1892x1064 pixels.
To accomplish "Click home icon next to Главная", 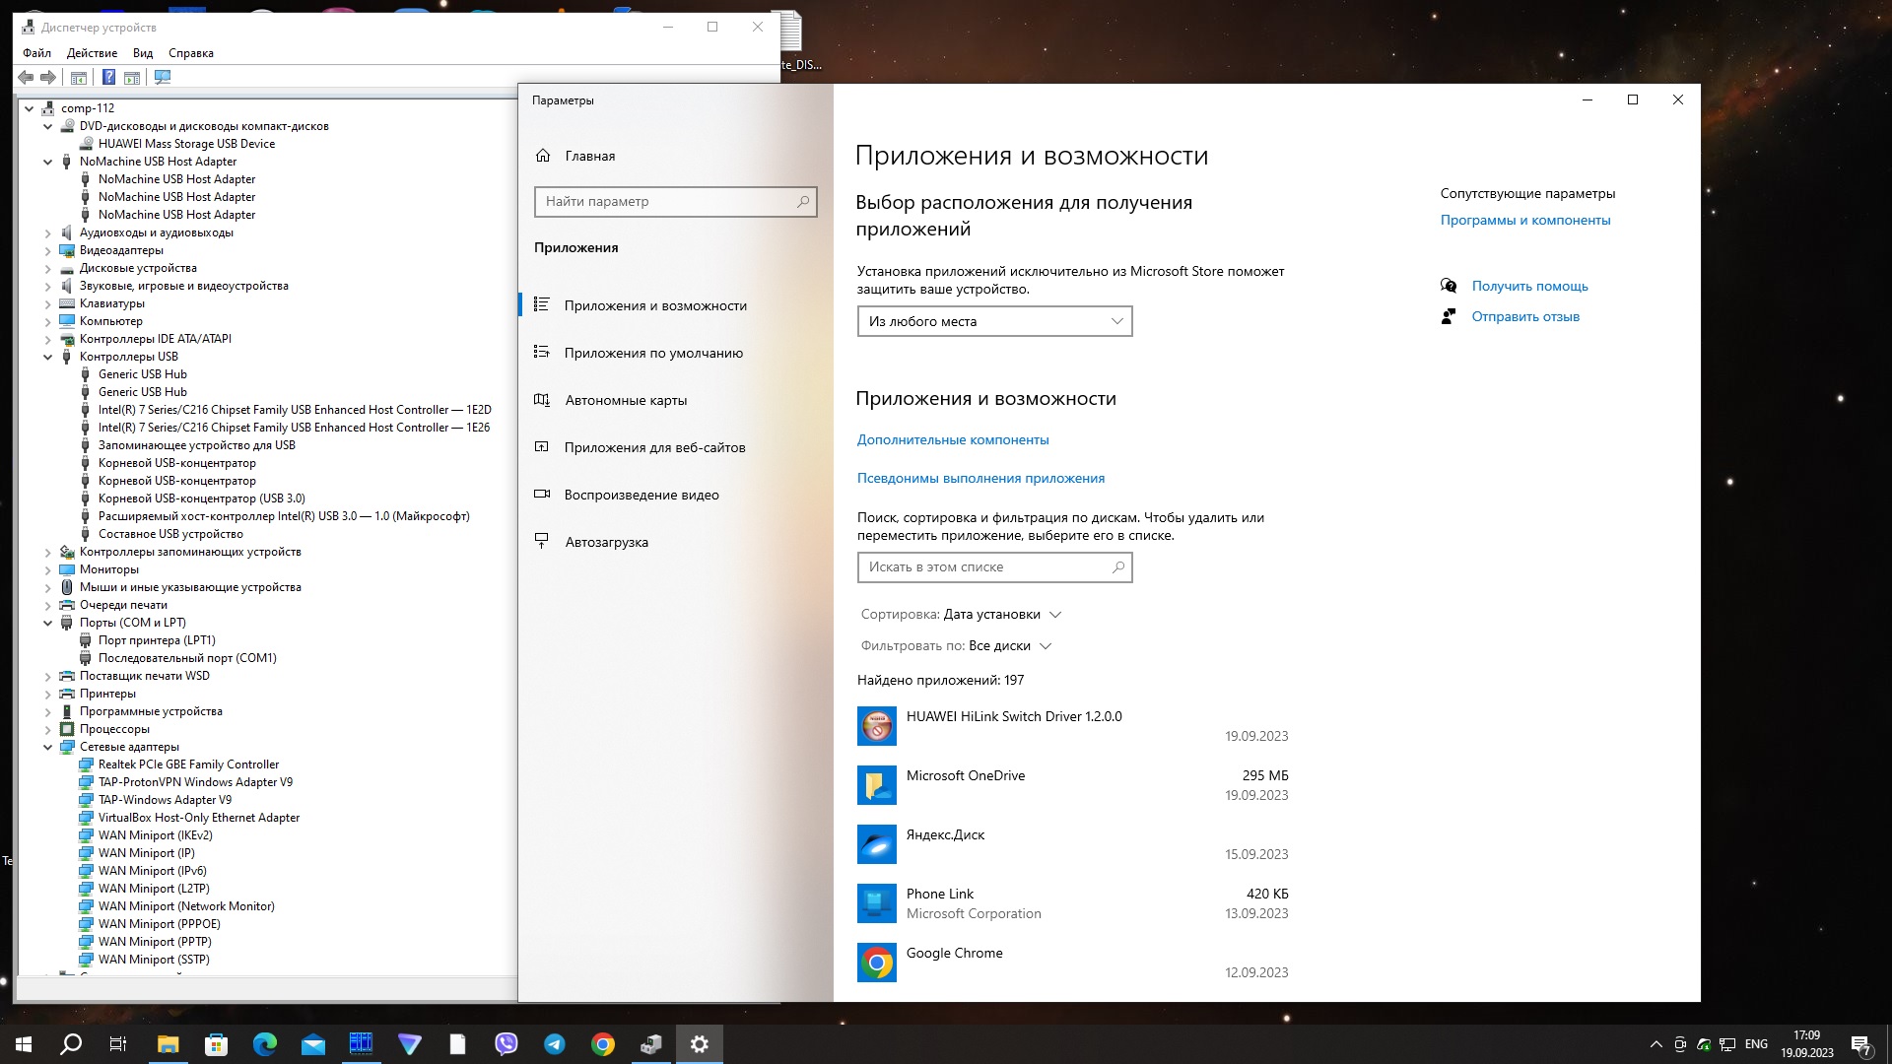I will tap(543, 156).
